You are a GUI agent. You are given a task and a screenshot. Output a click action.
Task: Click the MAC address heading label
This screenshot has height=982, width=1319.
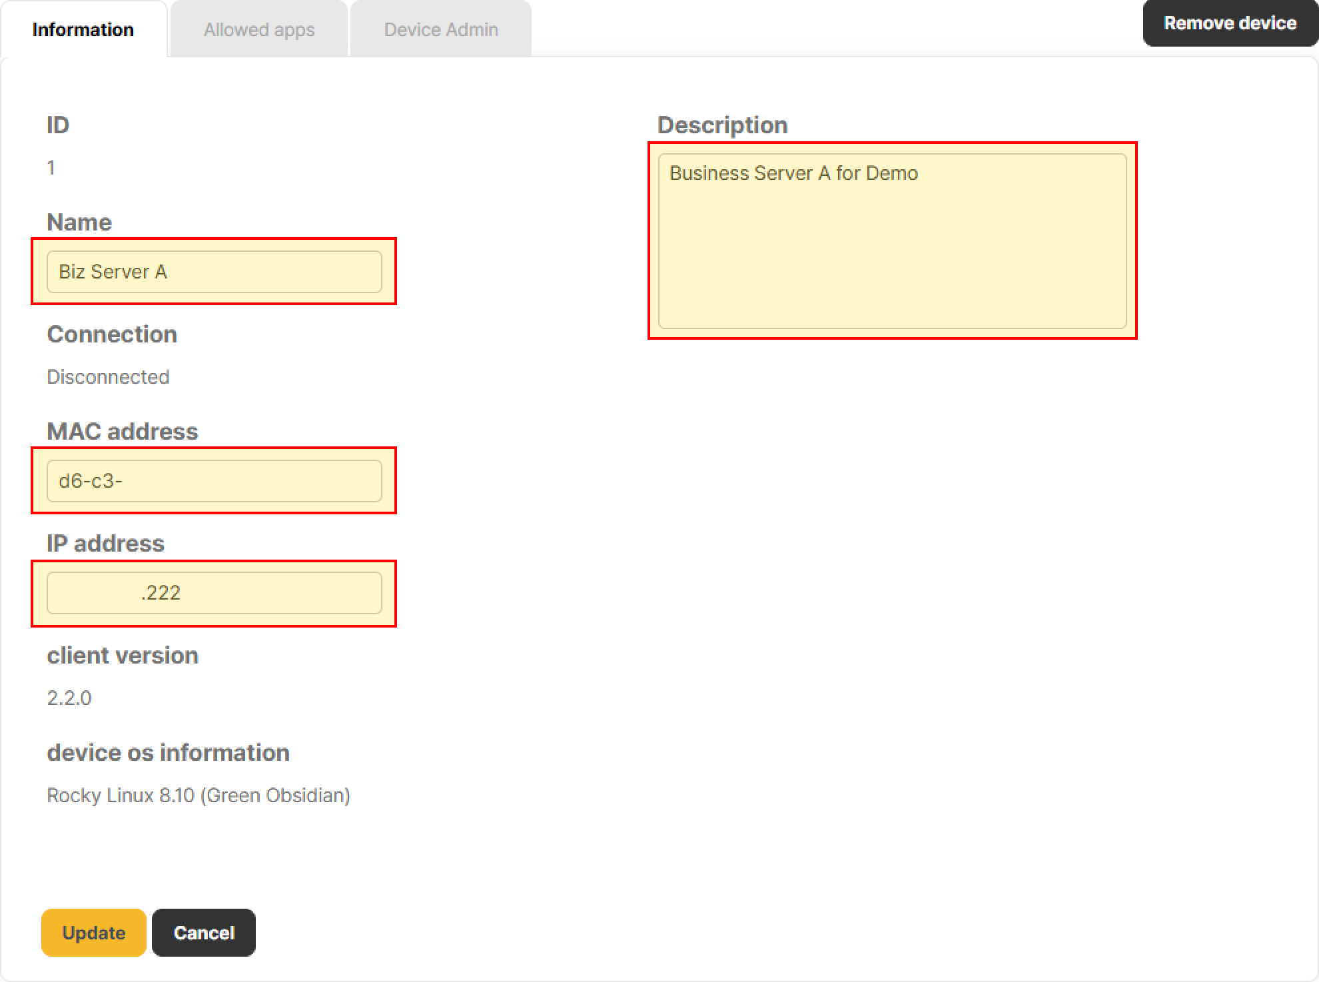point(123,432)
